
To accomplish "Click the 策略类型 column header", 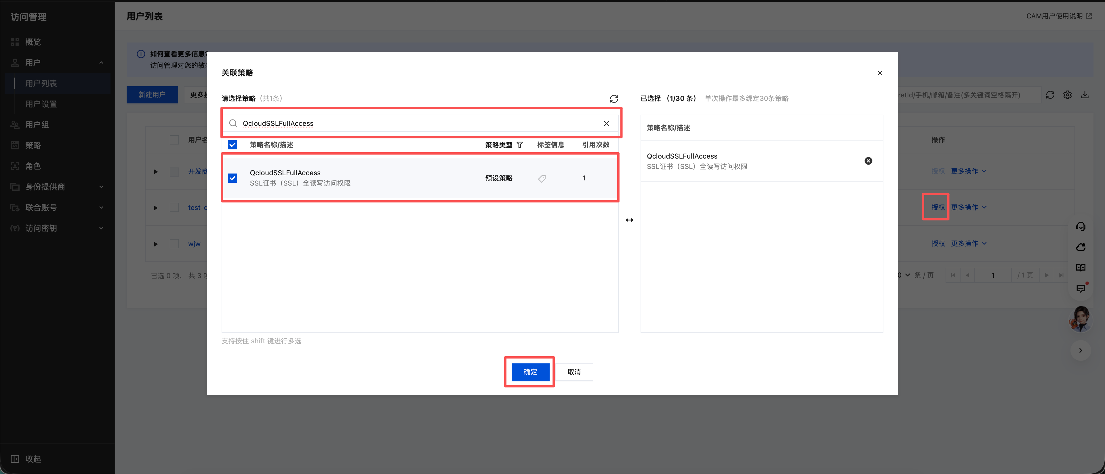I will (x=498, y=145).
